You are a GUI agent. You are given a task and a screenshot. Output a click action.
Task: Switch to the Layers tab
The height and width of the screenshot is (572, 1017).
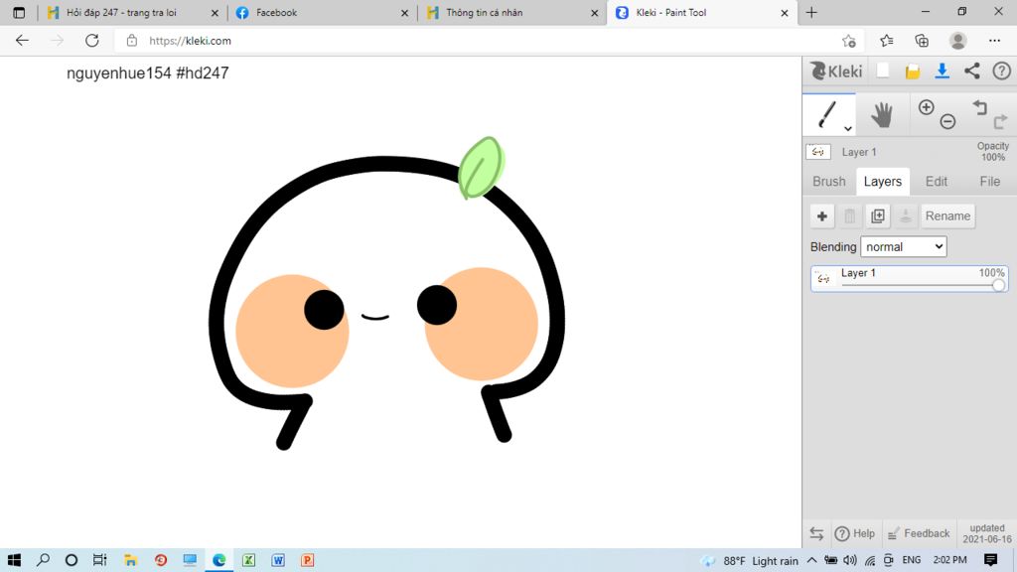[883, 182]
